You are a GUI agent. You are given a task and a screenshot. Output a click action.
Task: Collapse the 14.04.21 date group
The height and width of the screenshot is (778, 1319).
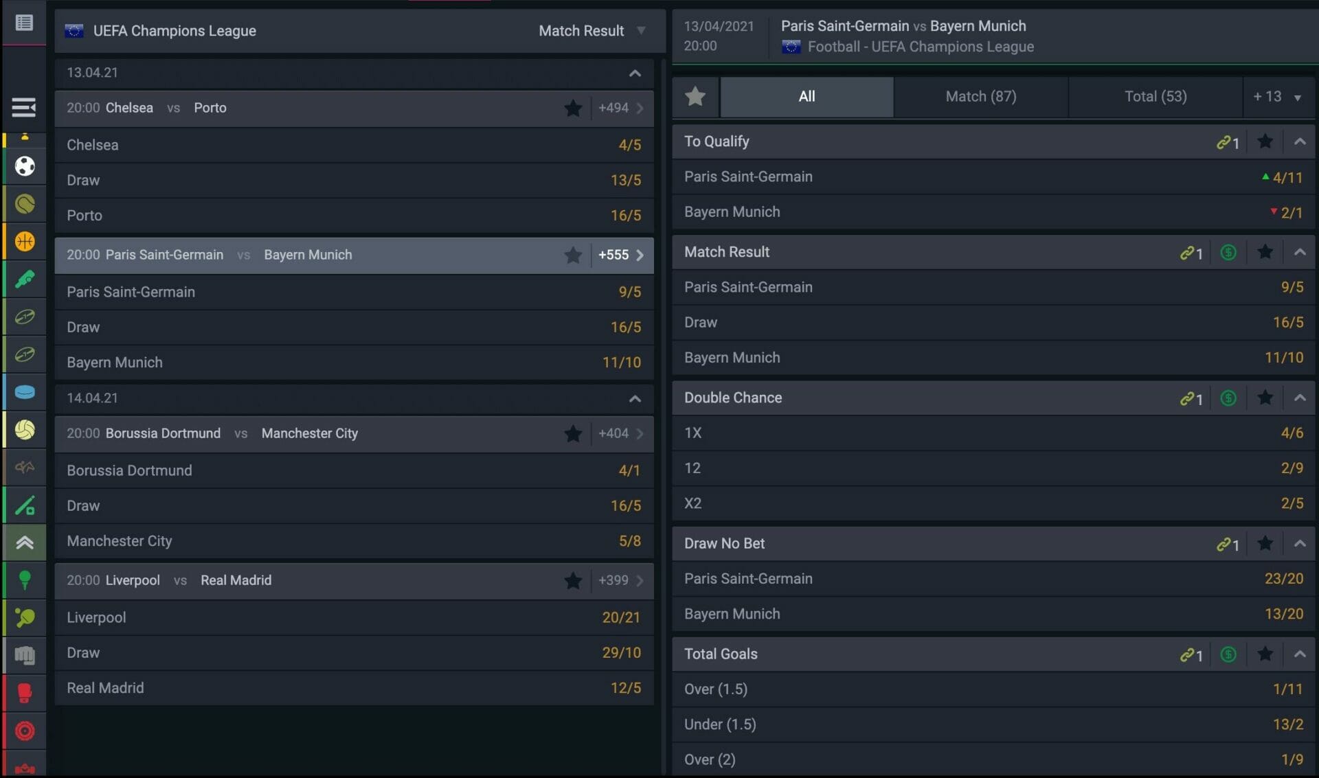point(635,398)
